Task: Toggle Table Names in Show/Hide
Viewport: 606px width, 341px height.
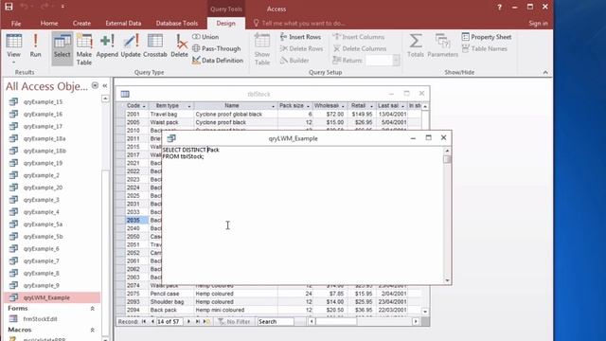Action: (x=484, y=48)
